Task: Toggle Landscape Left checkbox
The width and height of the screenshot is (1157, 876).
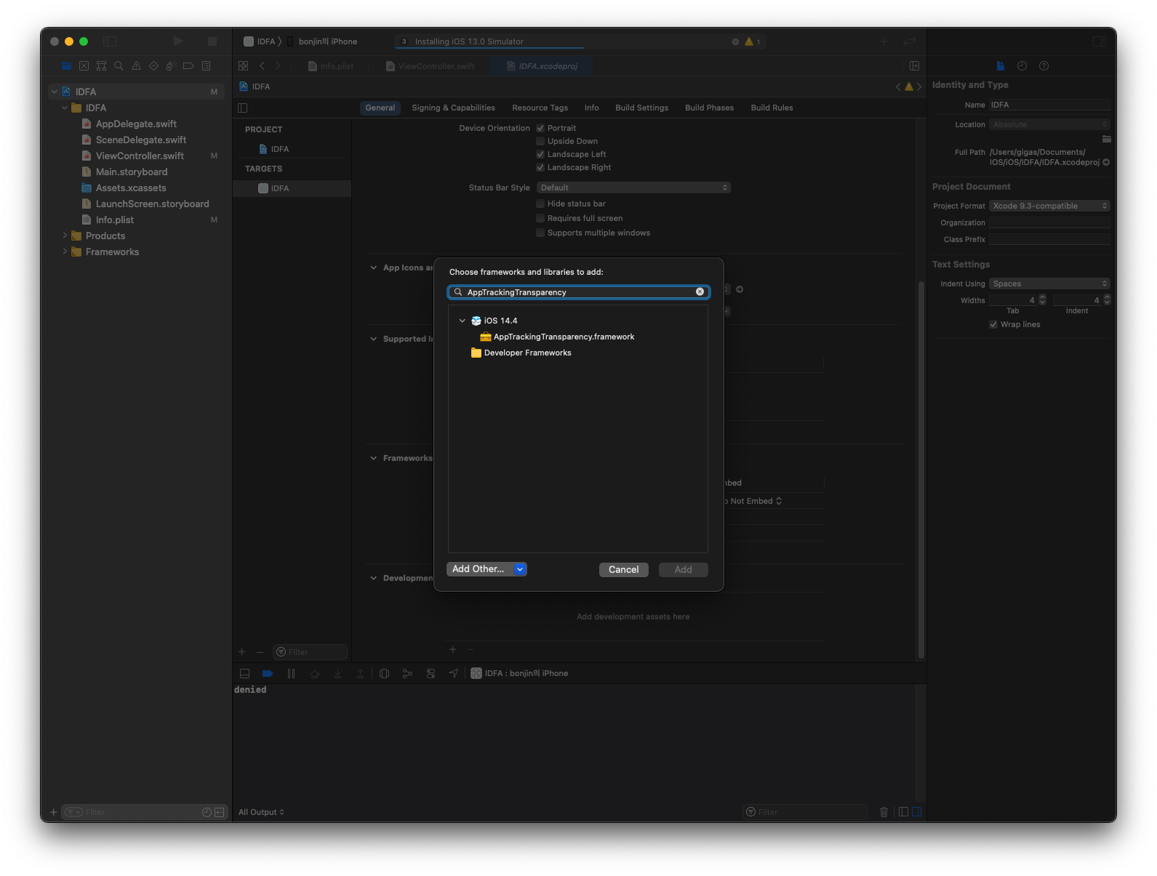Action: (x=540, y=154)
